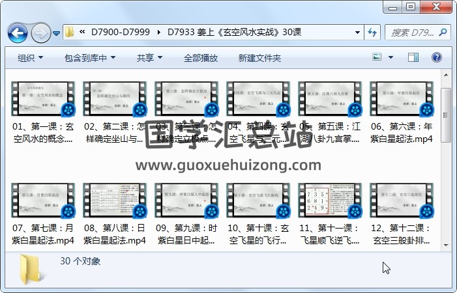Expand hidden breadcrumb levels via double chevron
Image resolution: width=457 pixels, height=293 pixels.
pos(82,32)
